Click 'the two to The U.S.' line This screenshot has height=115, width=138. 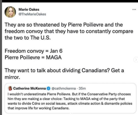pos(28,38)
